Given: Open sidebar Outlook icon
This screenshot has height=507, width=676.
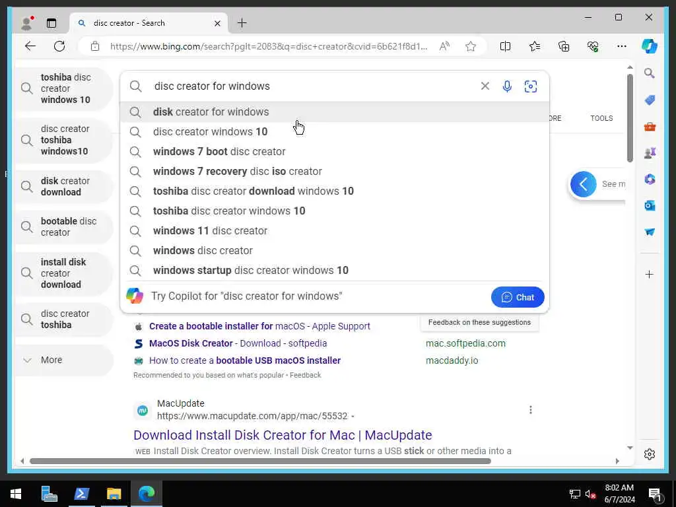Looking at the screenshot, I should click(x=650, y=206).
